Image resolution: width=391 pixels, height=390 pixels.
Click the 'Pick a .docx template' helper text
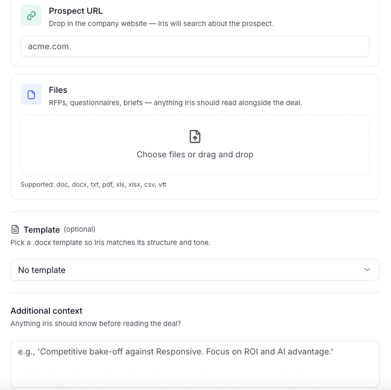[x=111, y=242]
